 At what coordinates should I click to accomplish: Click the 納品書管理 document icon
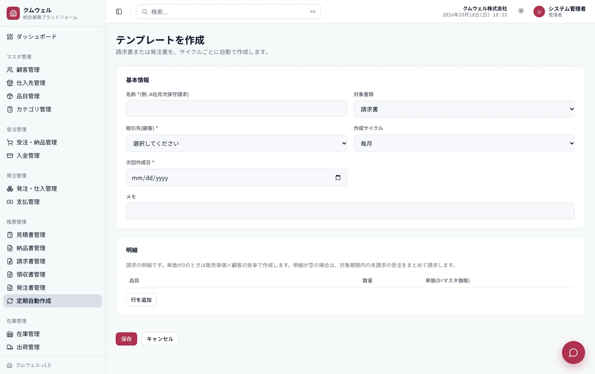tap(10, 248)
